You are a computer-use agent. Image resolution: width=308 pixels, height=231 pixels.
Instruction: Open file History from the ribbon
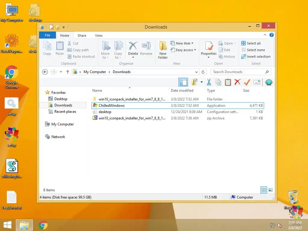[227, 57]
